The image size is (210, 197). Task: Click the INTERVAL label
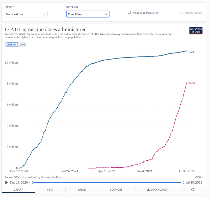pos(72,7)
